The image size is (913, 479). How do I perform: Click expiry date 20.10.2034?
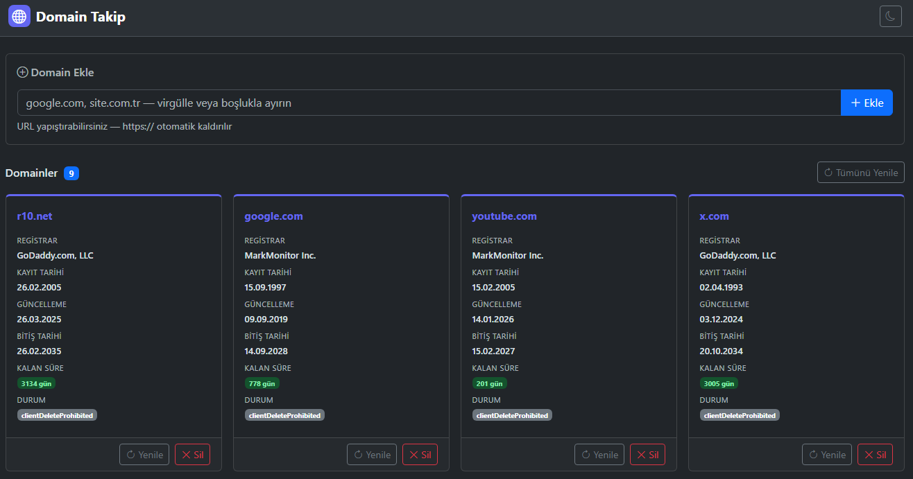(x=722, y=351)
